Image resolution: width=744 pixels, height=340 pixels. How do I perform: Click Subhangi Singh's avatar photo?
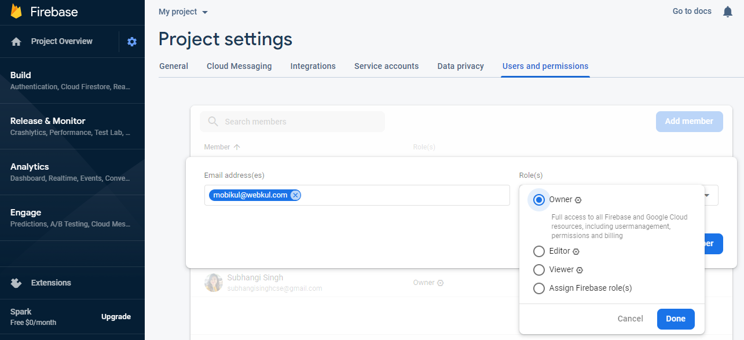click(x=214, y=283)
